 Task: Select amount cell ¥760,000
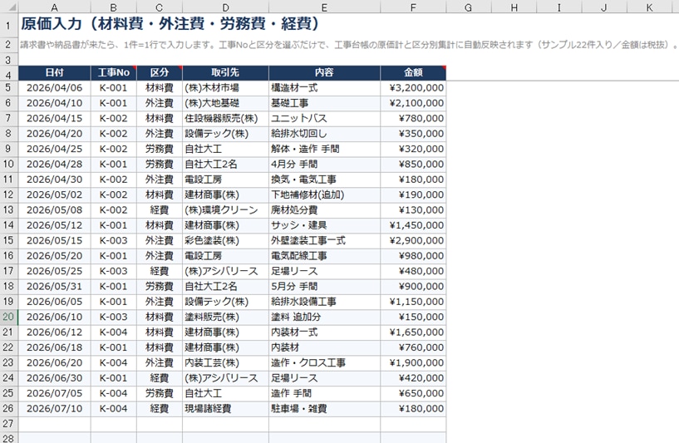click(x=413, y=347)
